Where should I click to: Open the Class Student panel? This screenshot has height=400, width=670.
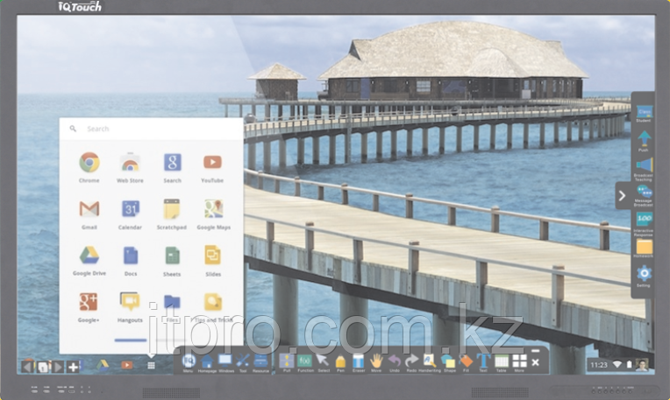644,112
